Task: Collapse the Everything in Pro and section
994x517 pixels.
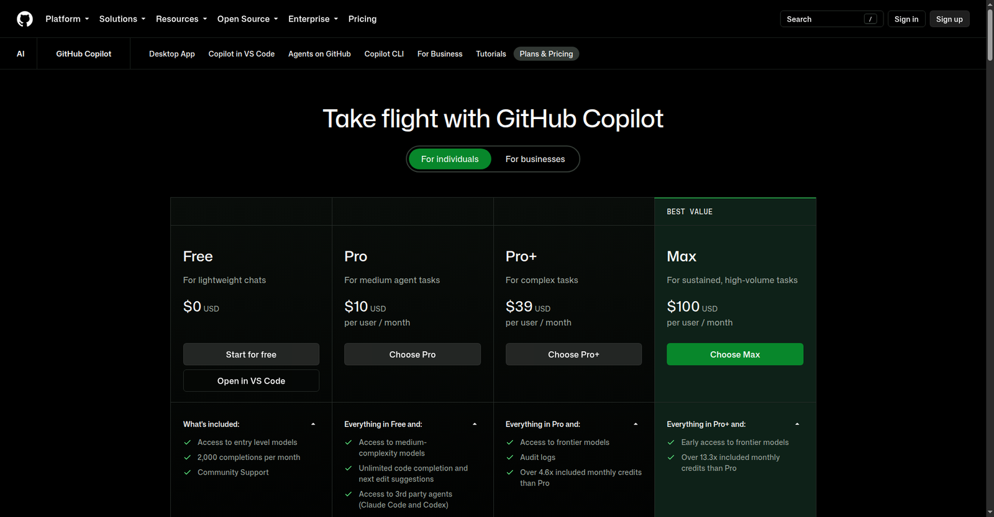Action: click(573, 425)
